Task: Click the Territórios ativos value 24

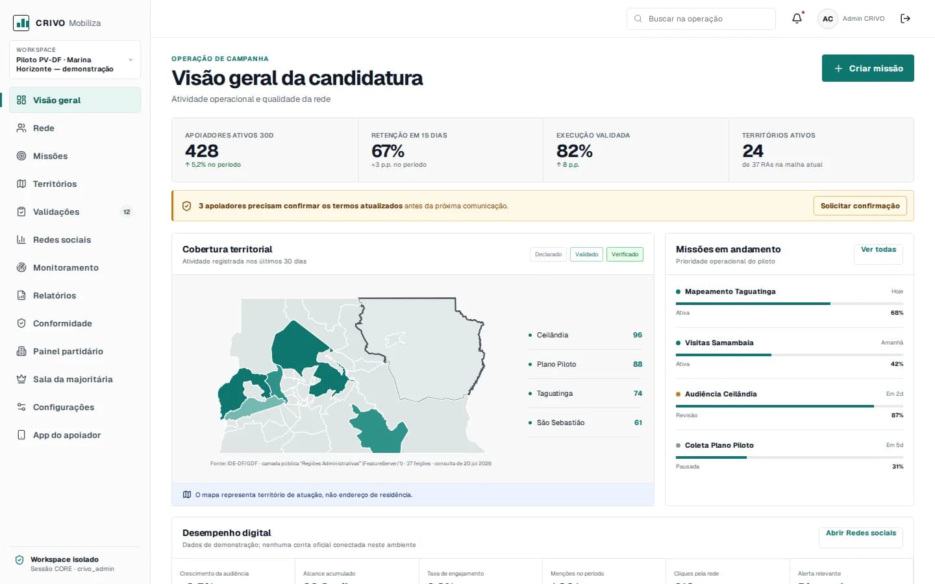Action: 753,151
